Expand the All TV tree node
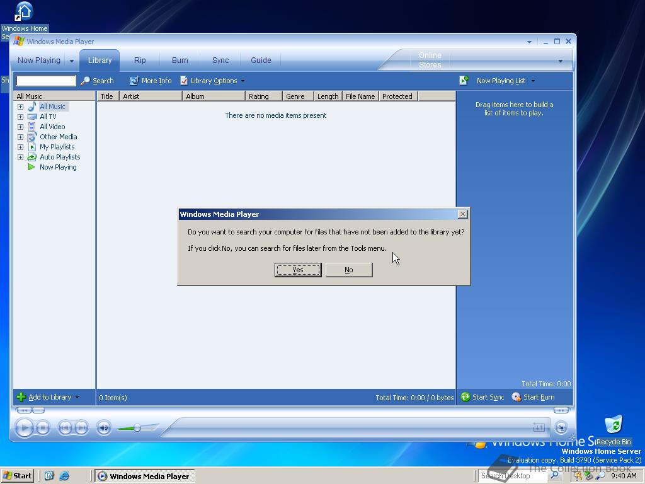Image resolution: width=645 pixels, height=484 pixels. coord(20,117)
